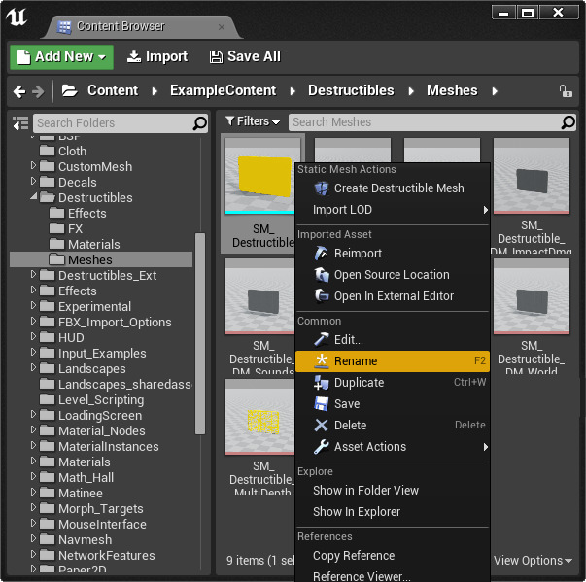The image size is (586, 582).
Task: Click the Save All button
Action: (245, 57)
